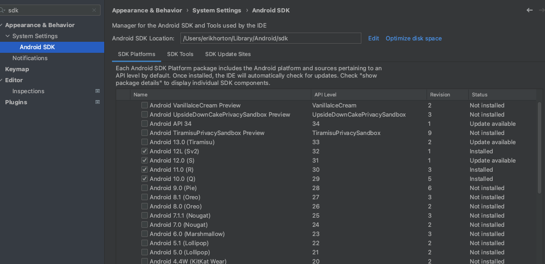545x264 pixels.
Task: Collapse the Appearance & Behavior section
Action: click(1, 25)
